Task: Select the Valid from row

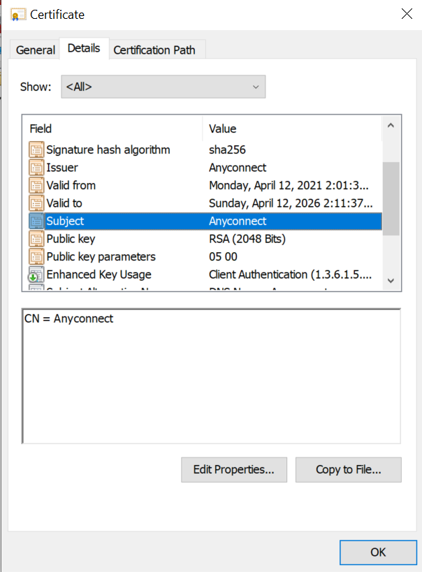Action: point(205,185)
